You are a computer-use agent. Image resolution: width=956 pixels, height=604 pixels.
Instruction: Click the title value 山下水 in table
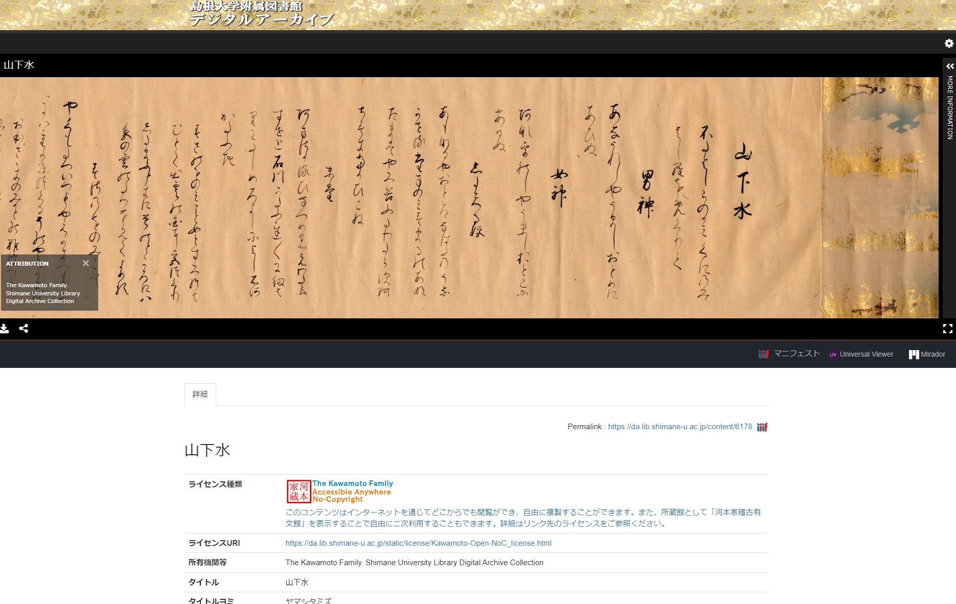click(297, 582)
